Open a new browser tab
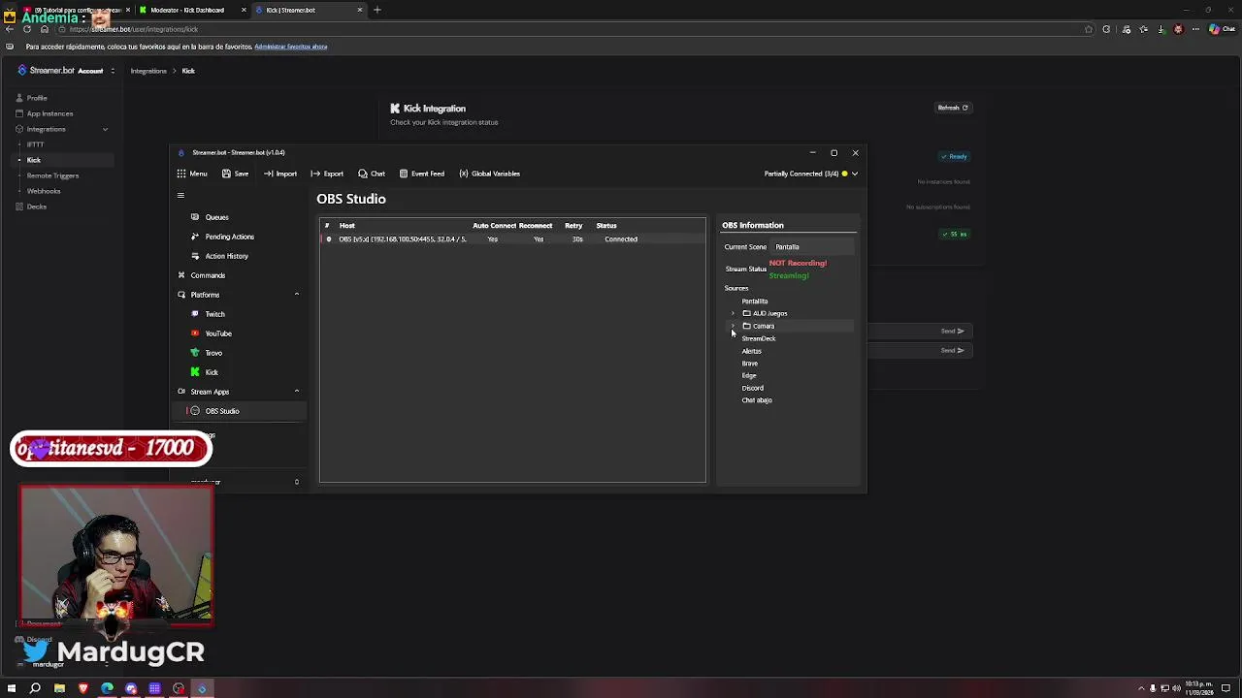The height and width of the screenshot is (698, 1242). coord(377,10)
